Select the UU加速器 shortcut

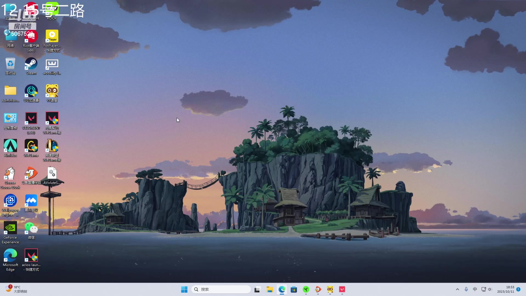tap(31, 93)
